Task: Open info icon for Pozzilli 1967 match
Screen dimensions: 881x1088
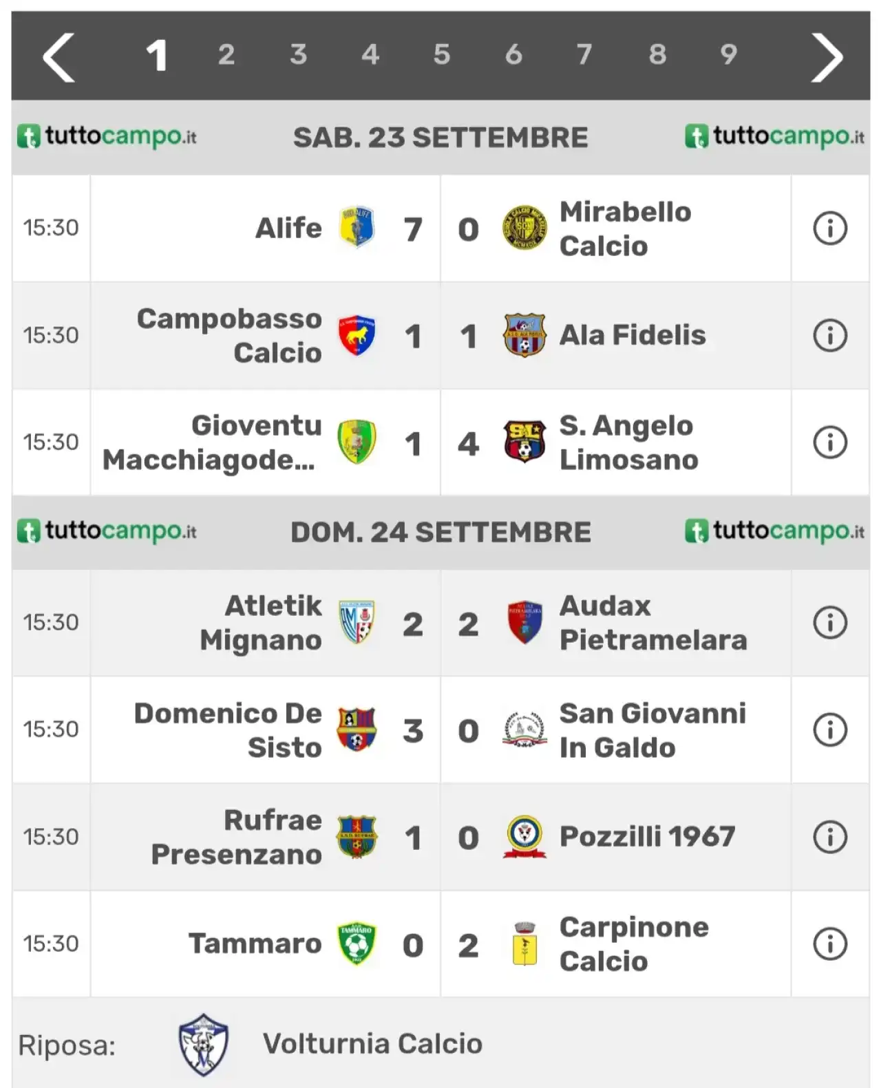Action: click(x=830, y=837)
